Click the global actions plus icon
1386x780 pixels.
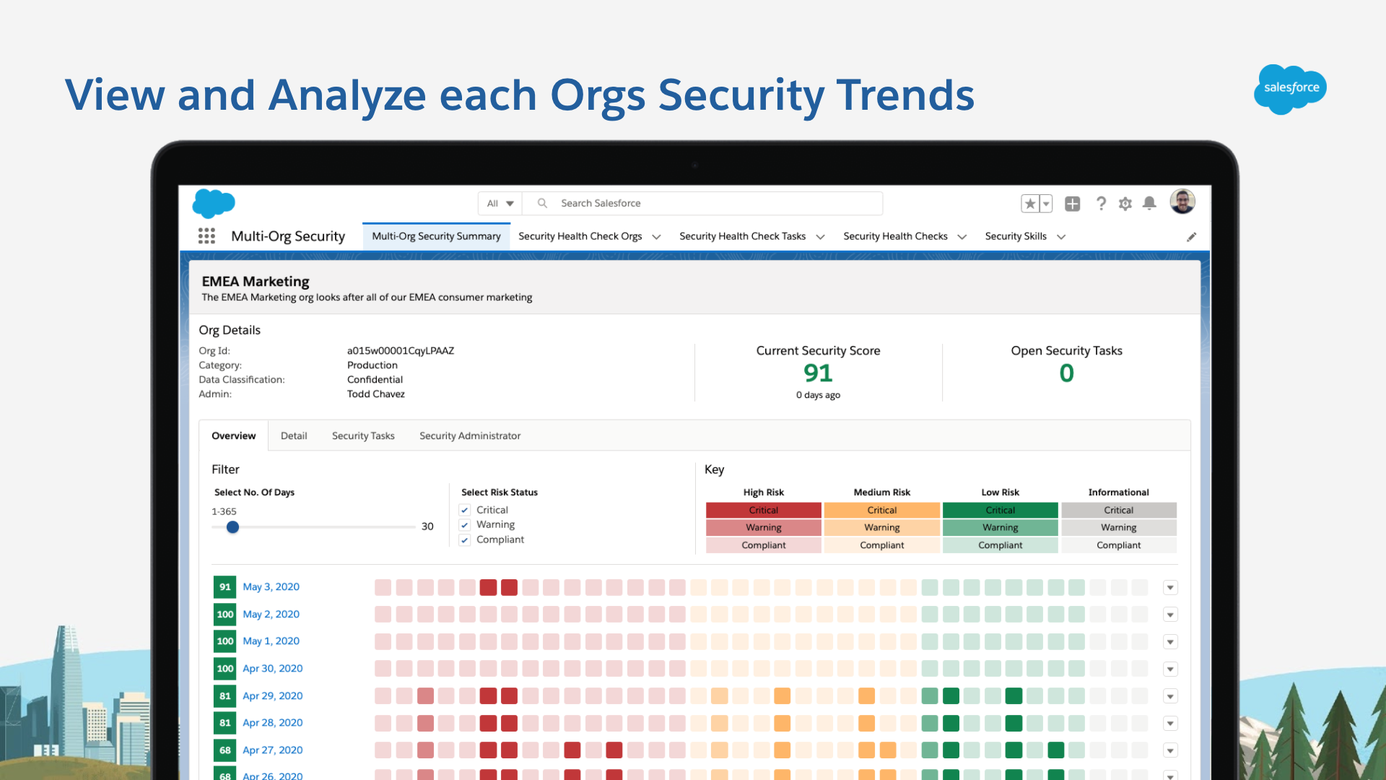point(1072,203)
